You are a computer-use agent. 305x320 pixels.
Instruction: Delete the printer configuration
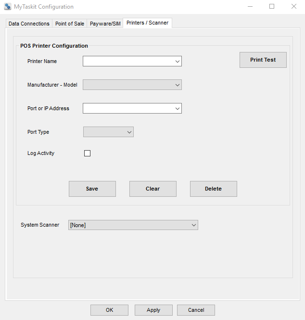[213, 189]
